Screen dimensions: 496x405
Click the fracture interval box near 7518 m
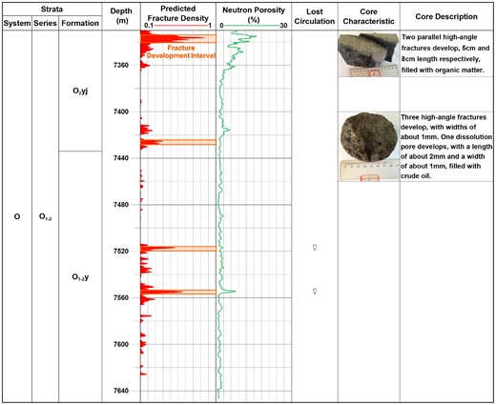click(x=178, y=249)
